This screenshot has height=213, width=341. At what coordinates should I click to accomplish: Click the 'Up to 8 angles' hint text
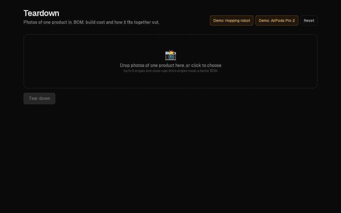170,71
